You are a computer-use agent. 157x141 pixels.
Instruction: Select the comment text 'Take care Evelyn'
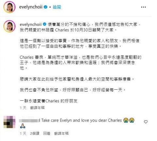[x=55, y=120]
